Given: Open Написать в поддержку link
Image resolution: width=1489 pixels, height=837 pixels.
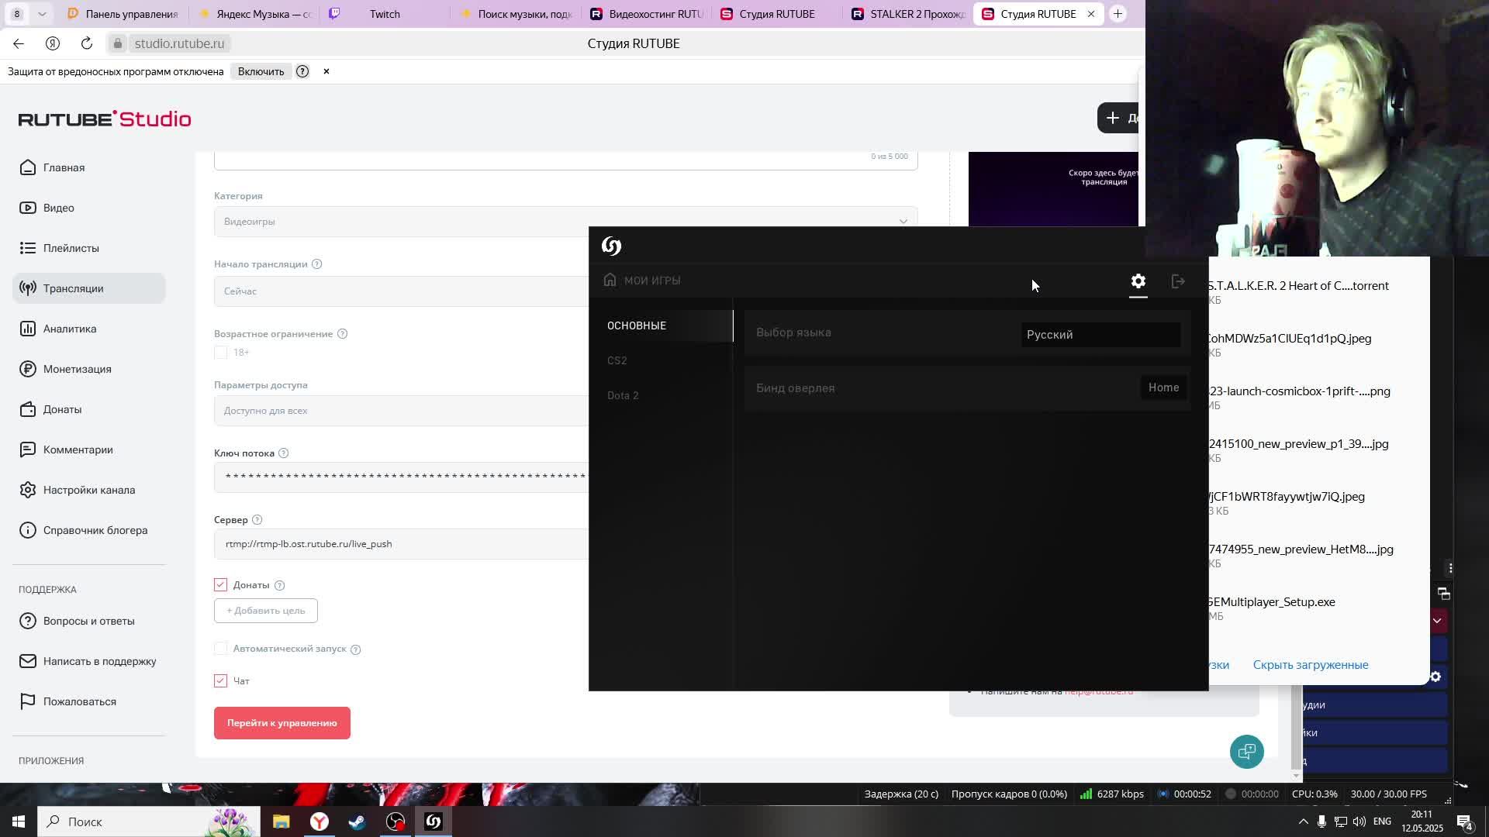Looking at the screenshot, I should point(88,661).
